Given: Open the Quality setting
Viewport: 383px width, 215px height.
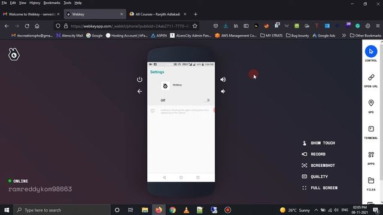Looking at the screenshot, I should 315,177.
